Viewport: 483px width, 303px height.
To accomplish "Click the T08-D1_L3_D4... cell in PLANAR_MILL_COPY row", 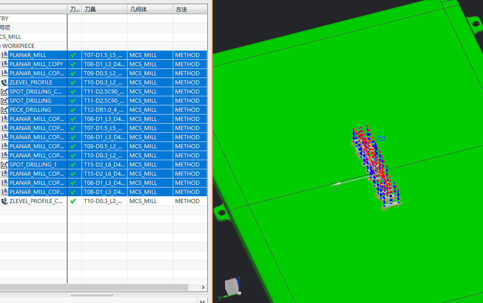I will point(104,64).
